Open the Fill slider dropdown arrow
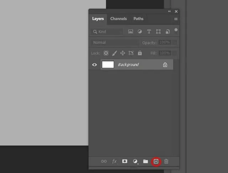228x173 pixels. pos(175,53)
